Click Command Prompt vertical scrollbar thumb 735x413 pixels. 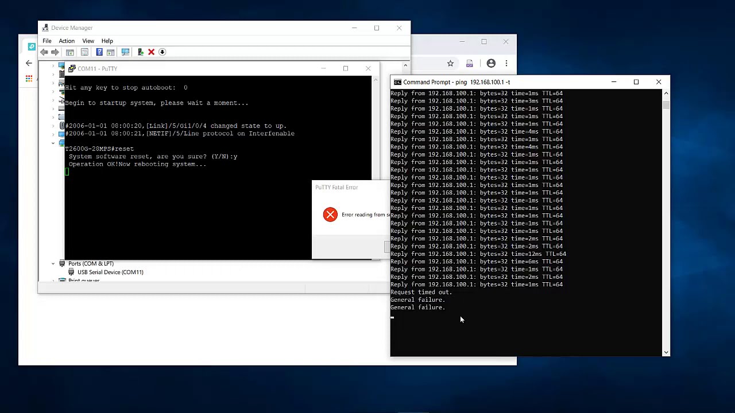(666, 104)
